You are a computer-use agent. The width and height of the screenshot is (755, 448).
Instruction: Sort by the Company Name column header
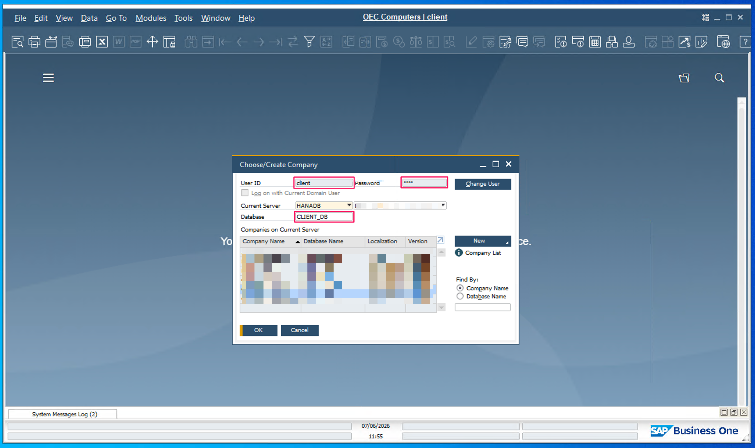point(270,241)
